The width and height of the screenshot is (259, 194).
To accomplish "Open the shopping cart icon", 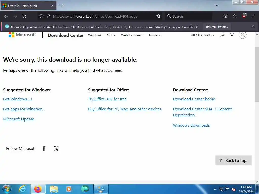I will (x=232, y=34).
